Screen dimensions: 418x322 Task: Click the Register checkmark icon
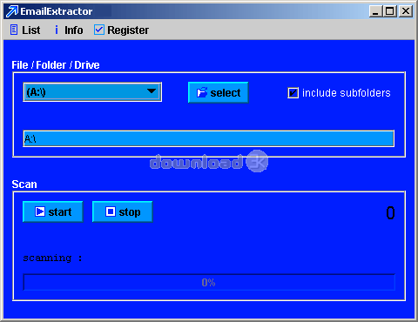tap(99, 30)
